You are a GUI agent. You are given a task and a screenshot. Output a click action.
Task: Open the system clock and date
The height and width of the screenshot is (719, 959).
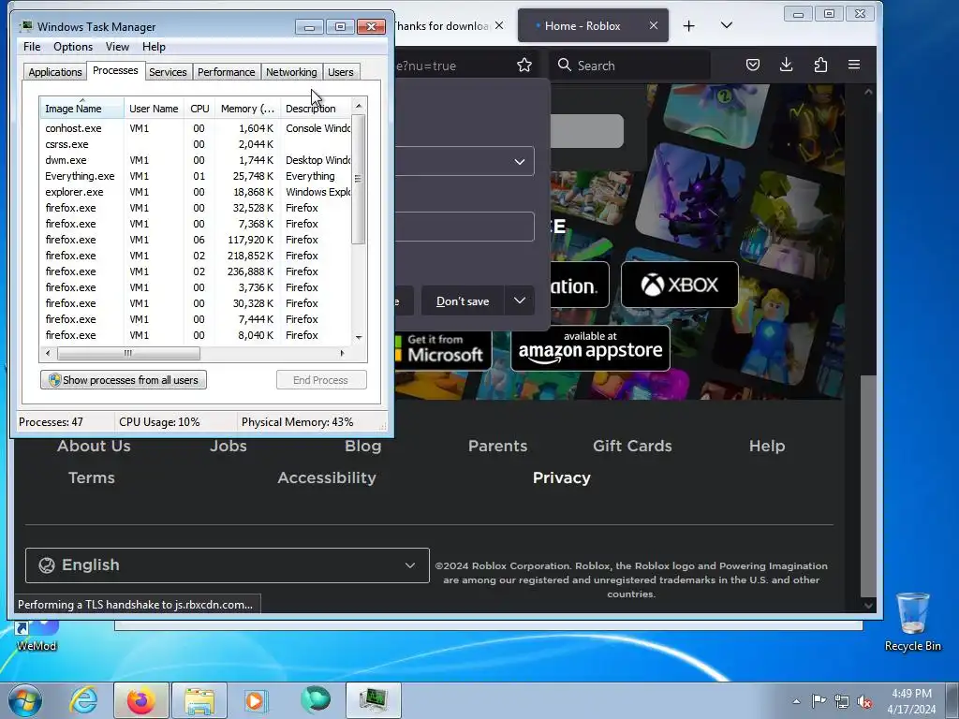911,701
